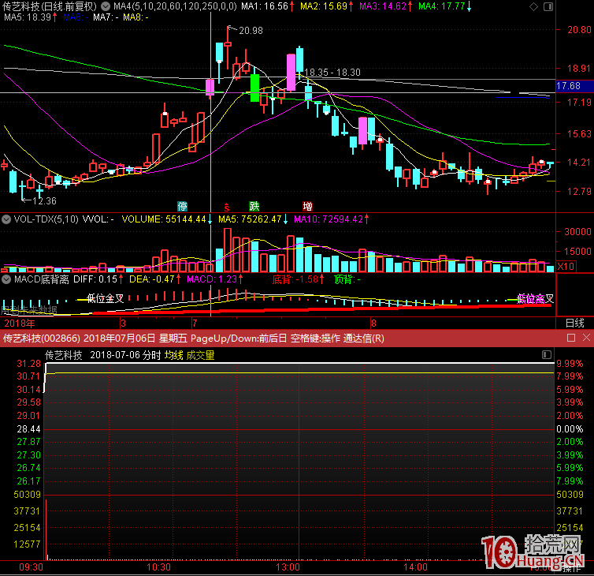Click the 18.35 - 18.30 gap label

[332, 73]
